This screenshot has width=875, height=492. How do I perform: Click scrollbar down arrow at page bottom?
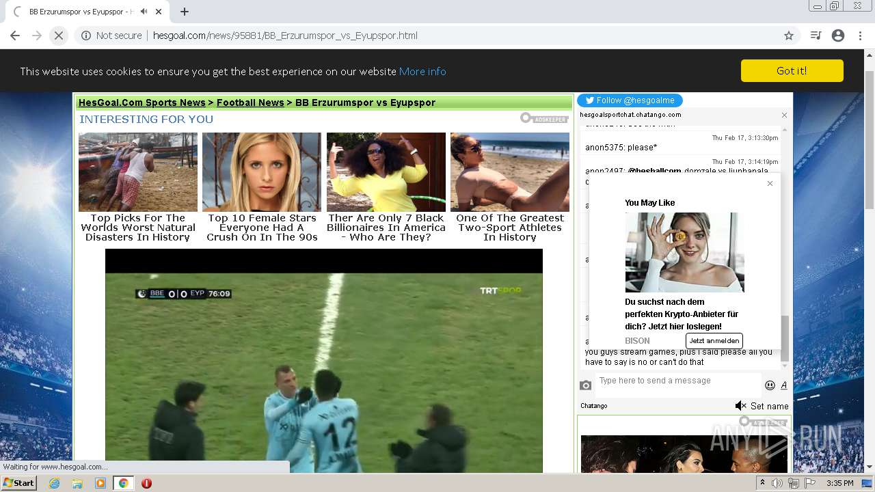tap(870, 467)
